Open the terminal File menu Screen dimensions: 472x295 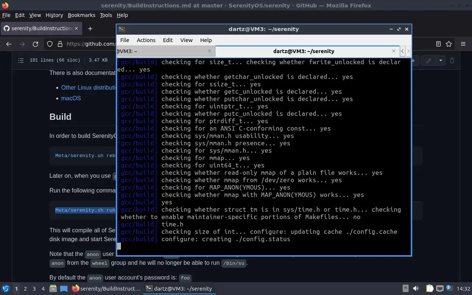(x=125, y=40)
